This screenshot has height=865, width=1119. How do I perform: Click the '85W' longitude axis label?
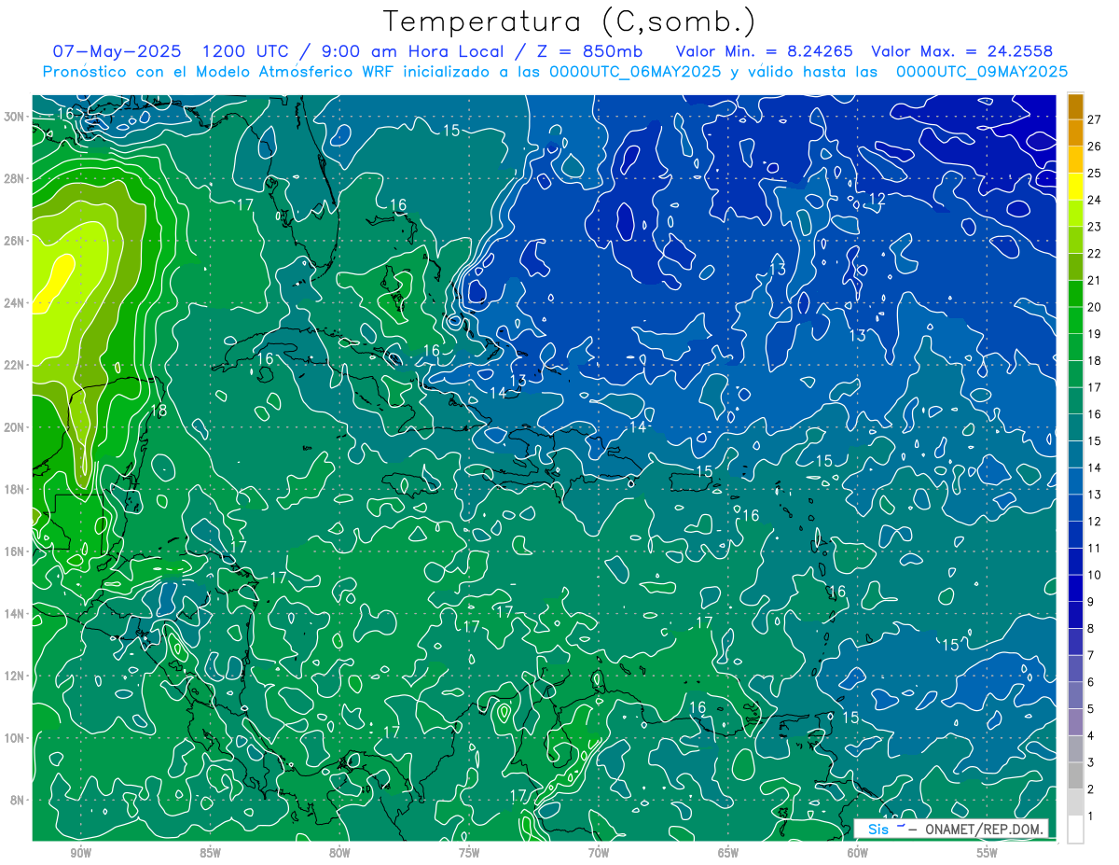point(210,853)
